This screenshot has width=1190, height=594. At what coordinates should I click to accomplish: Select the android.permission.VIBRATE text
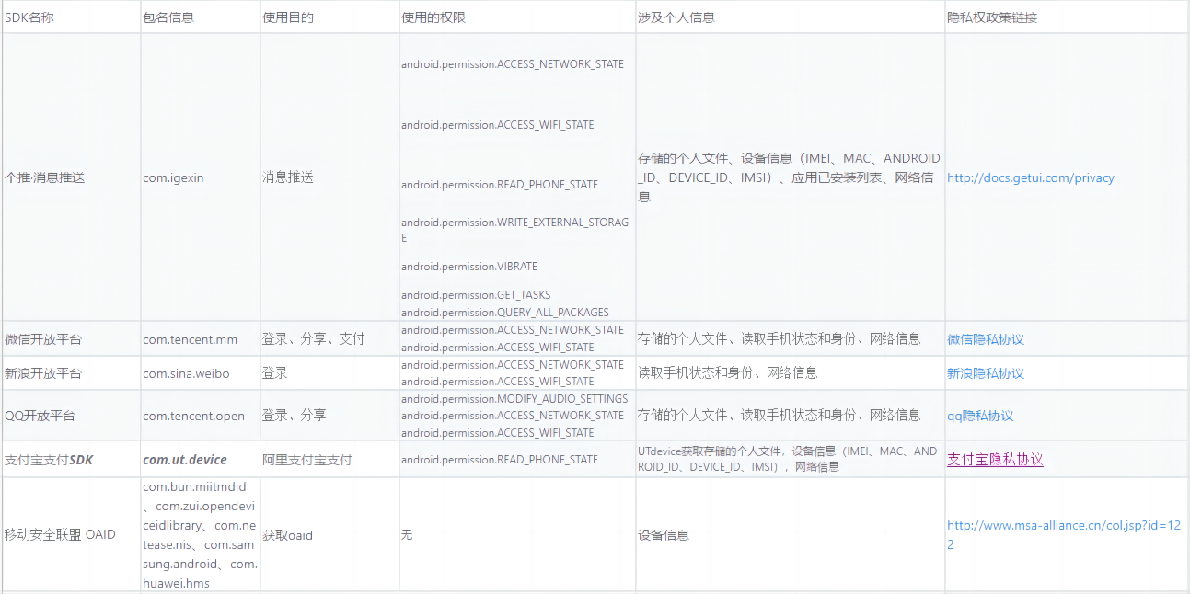pyautogui.click(x=469, y=267)
